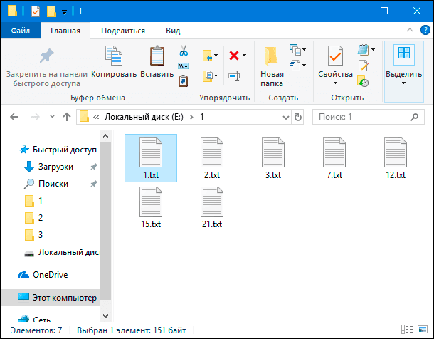Viewport: 434px width, 339px height.
Task: Click the Вставить (Paste) button
Action: click(157, 63)
